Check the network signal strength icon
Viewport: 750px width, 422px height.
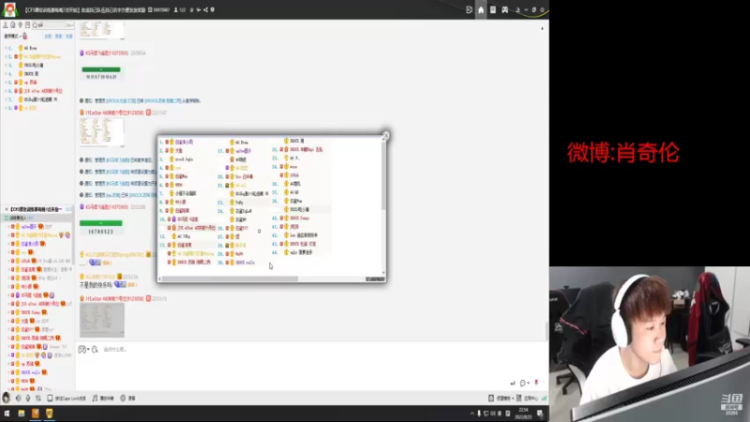[544, 398]
